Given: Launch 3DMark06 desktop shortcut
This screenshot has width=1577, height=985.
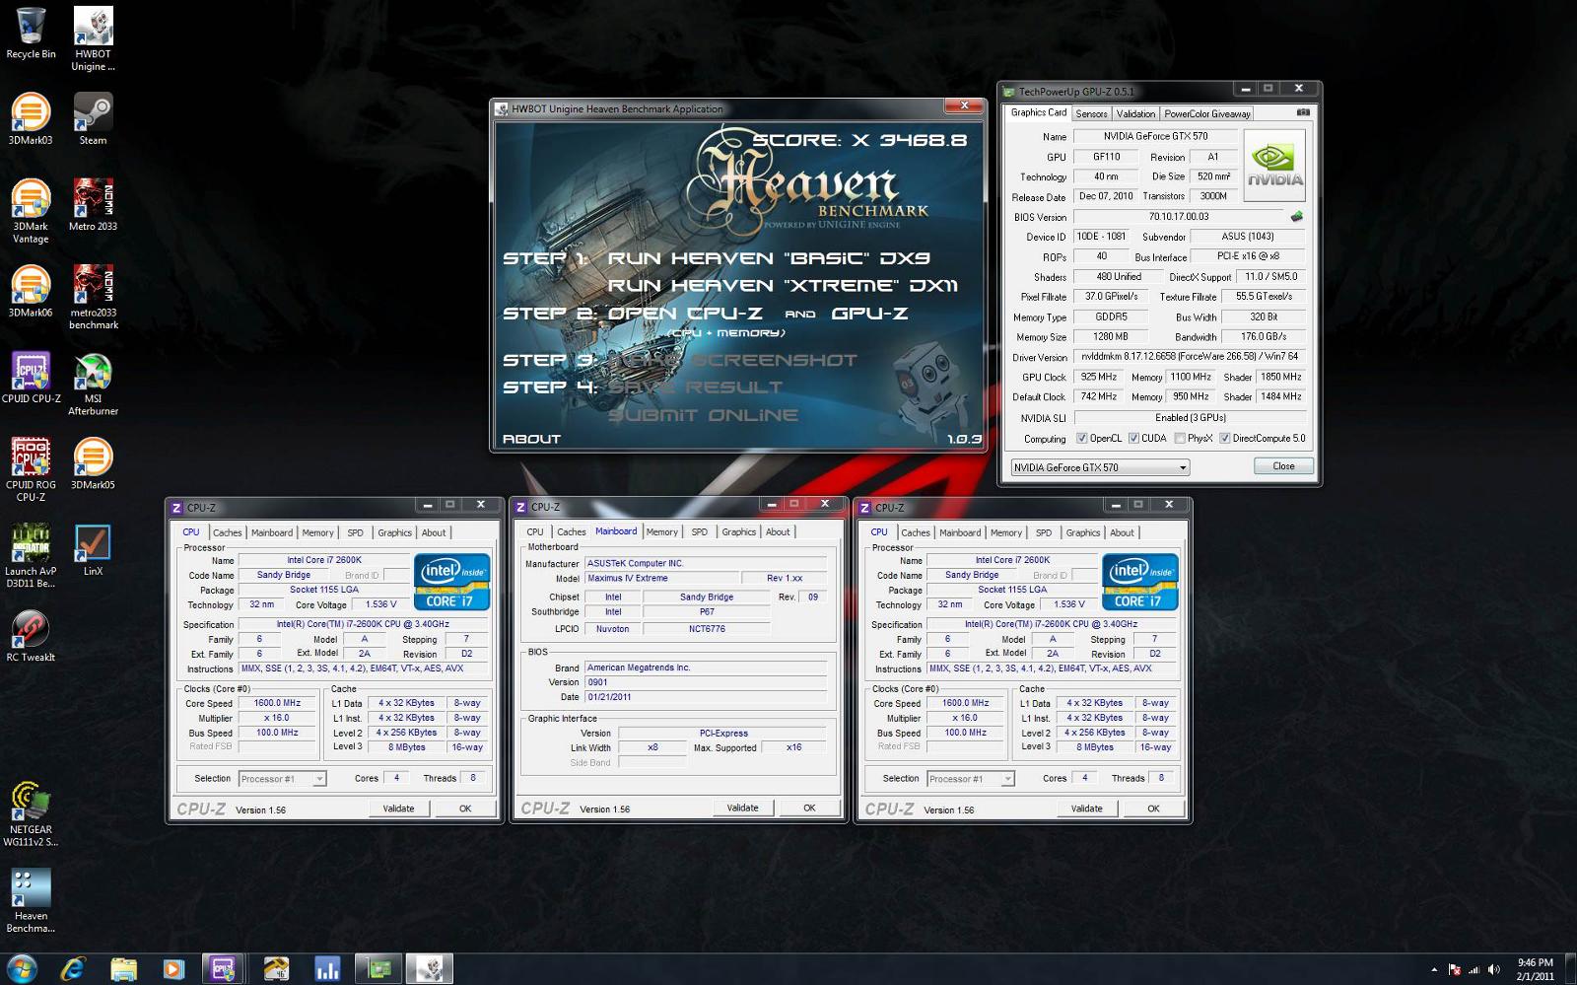Looking at the screenshot, I should click(31, 292).
